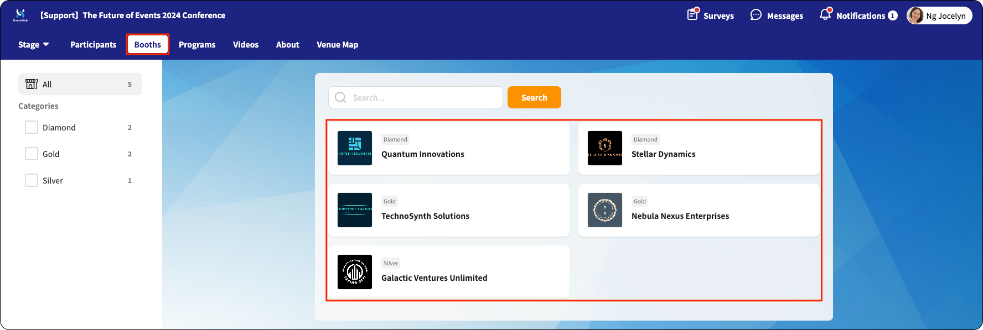Click Gold tag on Nebula Nexus card

coord(640,201)
